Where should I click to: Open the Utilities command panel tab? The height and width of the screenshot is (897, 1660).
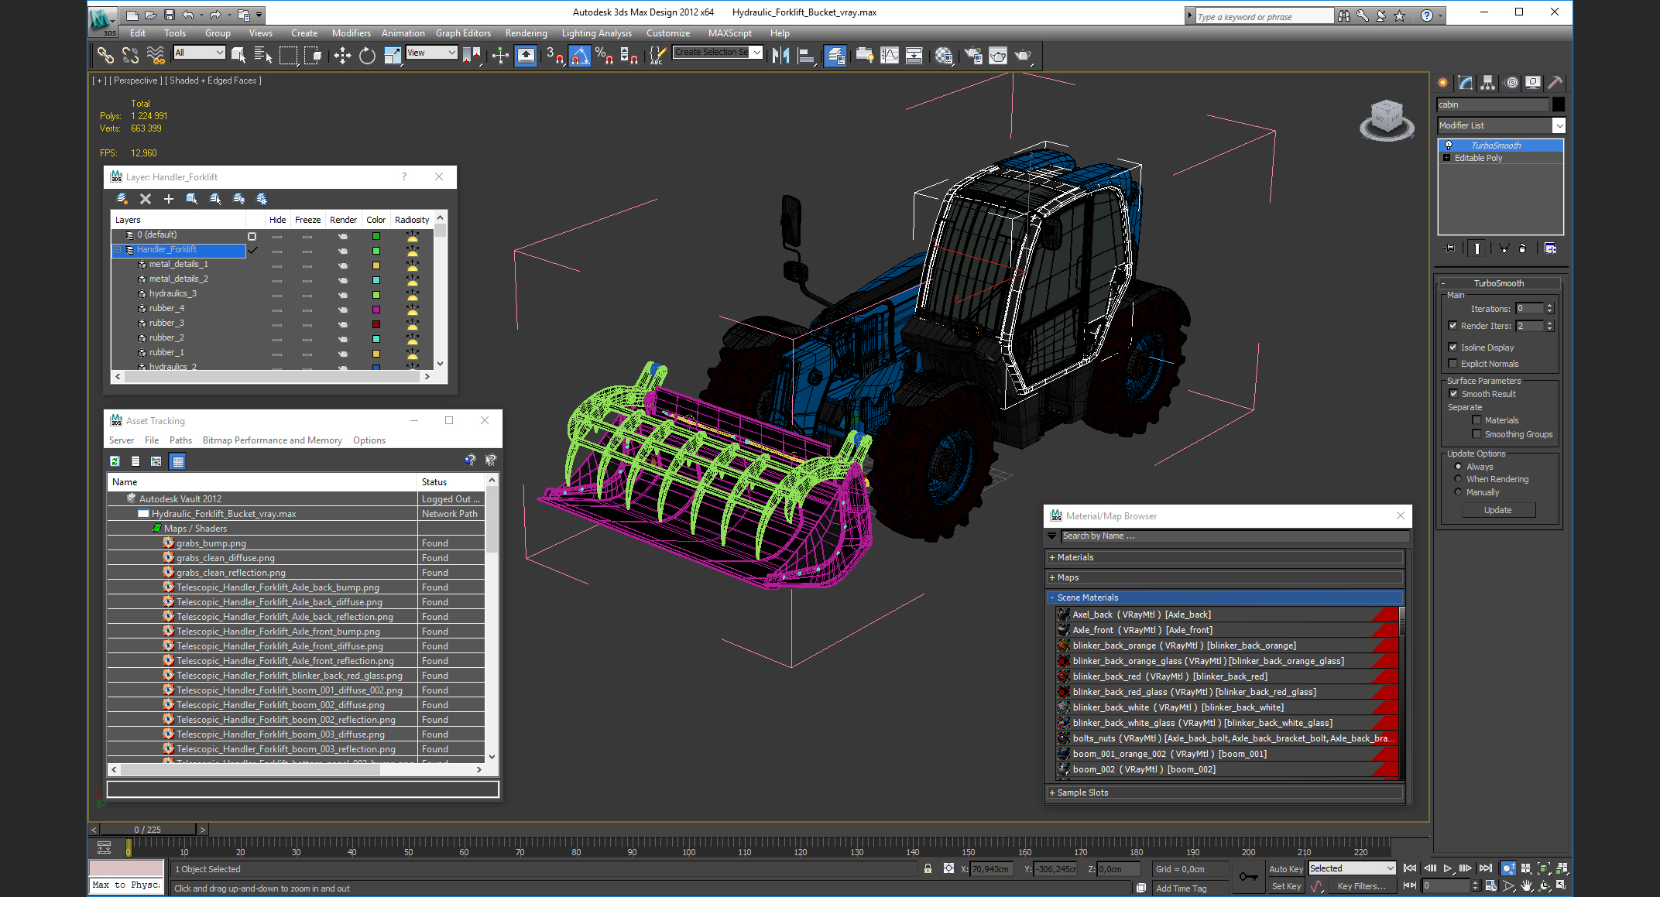1555,83
